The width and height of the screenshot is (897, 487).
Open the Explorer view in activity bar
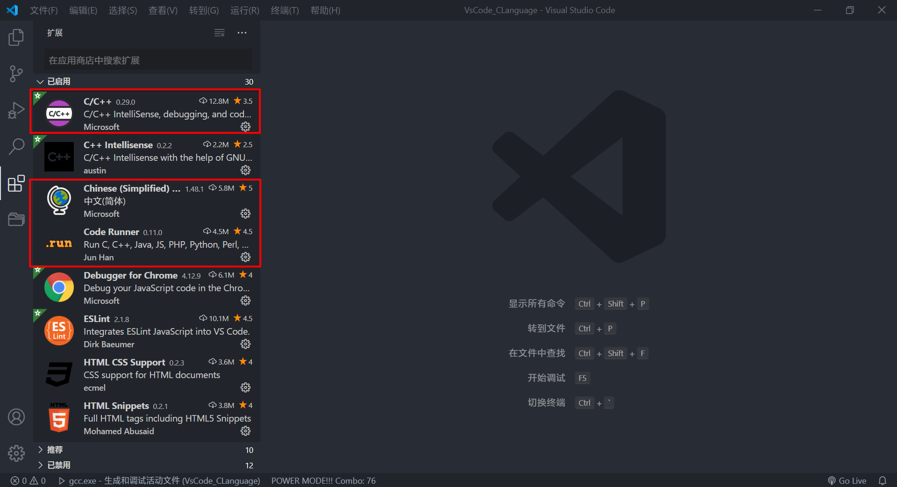click(x=16, y=37)
